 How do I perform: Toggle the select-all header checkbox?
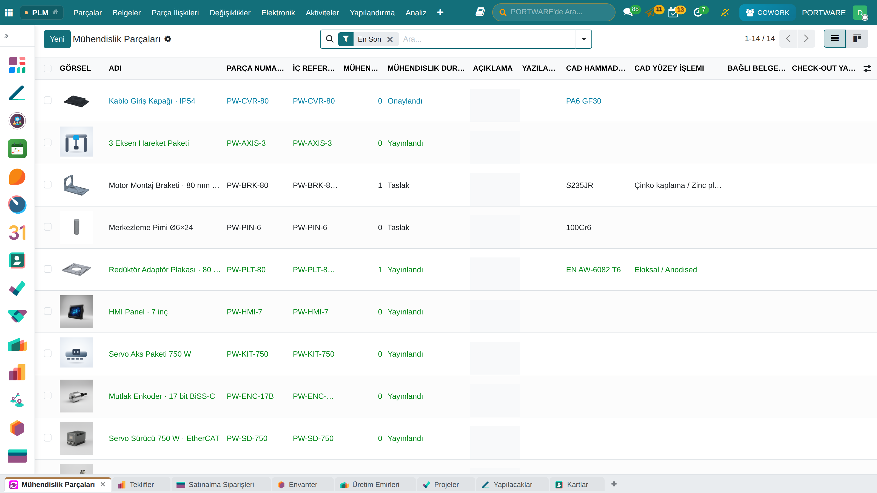click(x=48, y=68)
